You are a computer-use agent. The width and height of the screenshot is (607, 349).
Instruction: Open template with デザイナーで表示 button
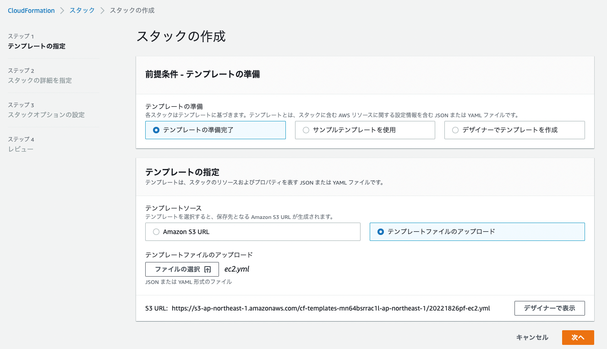point(549,308)
